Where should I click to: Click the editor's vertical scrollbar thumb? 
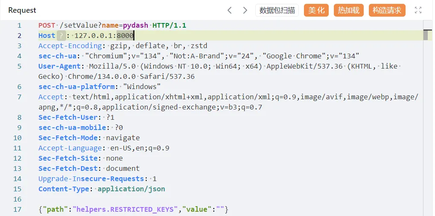click(x=425, y=35)
